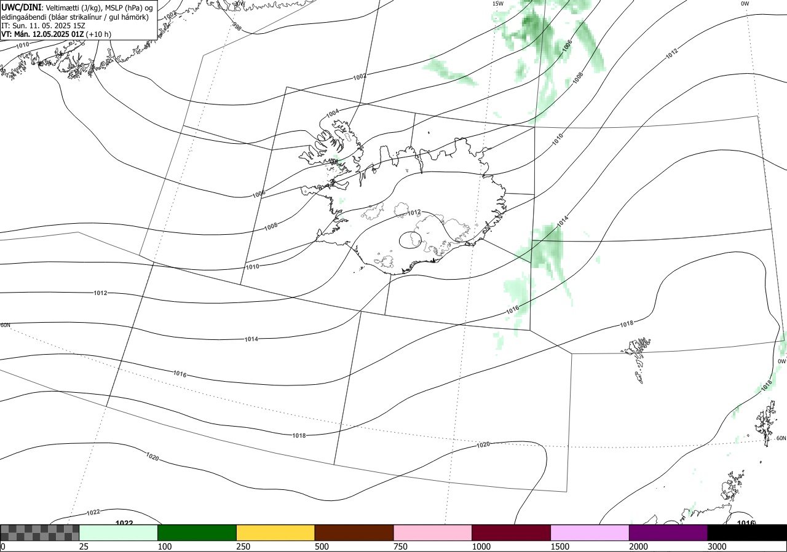Click the legend value '100'
This screenshot has width=787, height=552.
pyautogui.click(x=164, y=546)
